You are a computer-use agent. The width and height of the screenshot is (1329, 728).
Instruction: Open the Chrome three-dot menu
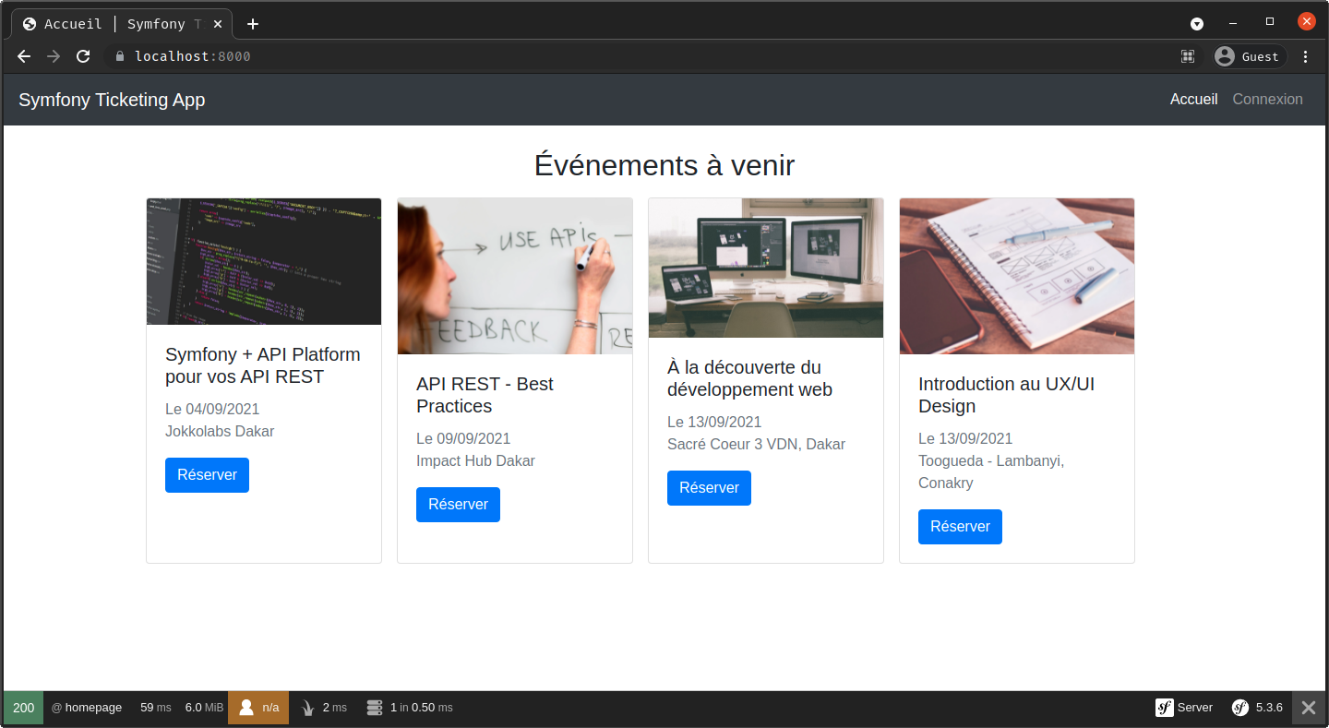[x=1305, y=56]
